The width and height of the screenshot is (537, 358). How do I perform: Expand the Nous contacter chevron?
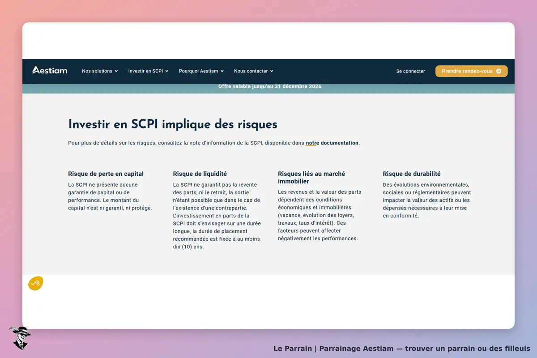272,71
